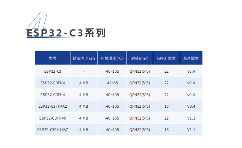
Task: Click -40~105 temperature in ESP32-C3FH4XAZ row
Action: (112, 130)
